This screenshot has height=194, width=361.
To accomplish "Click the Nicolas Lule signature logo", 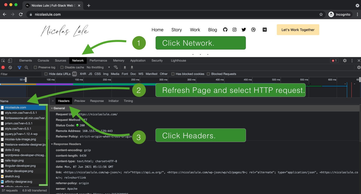I will pyautogui.click(x=65, y=30).
